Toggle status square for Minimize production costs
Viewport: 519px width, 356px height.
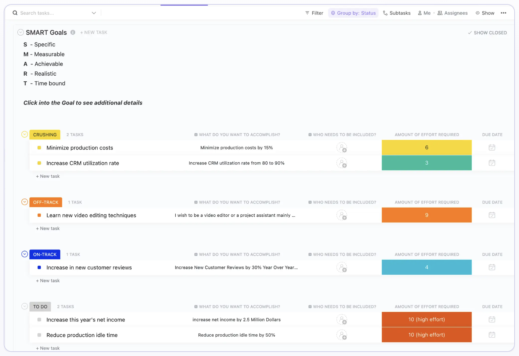[39, 147]
